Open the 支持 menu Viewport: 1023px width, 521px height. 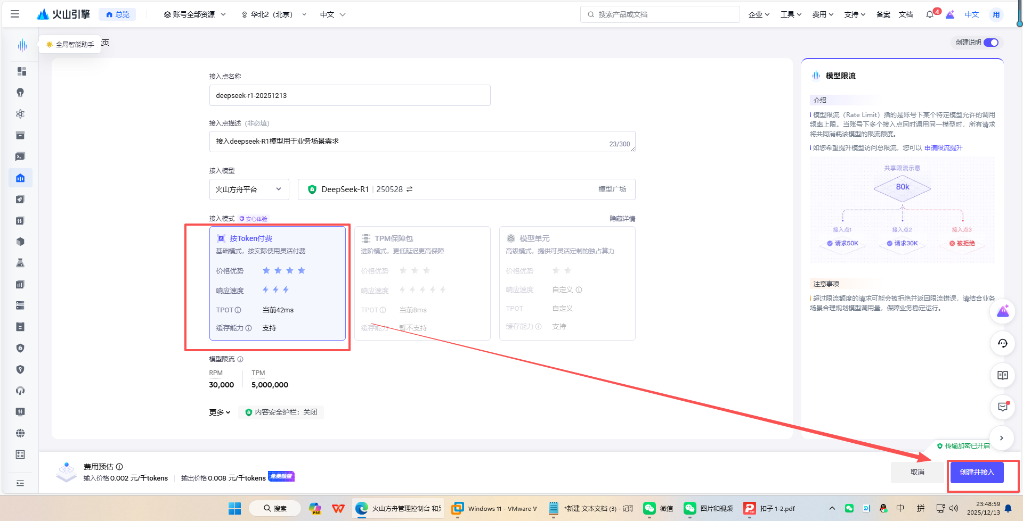point(855,14)
